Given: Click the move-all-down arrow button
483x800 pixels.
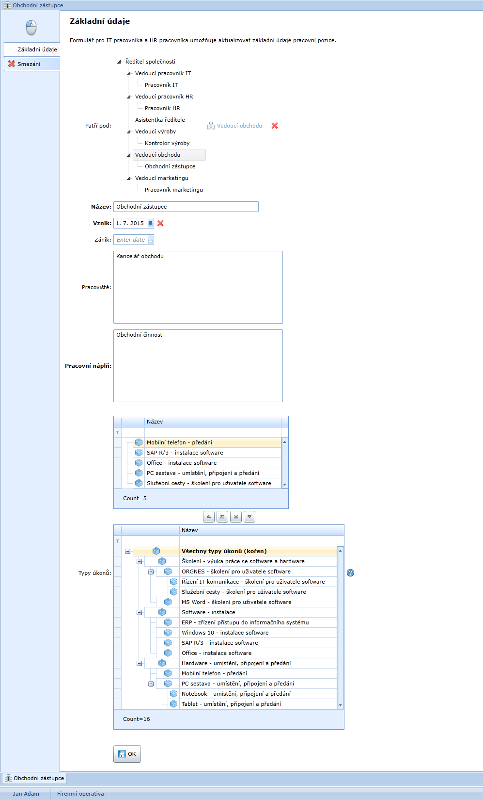Looking at the screenshot, I should (236, 517).
